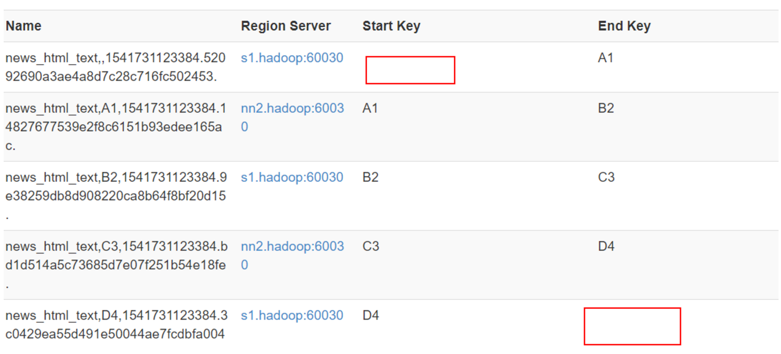Screen dimensions: 781x354
Task: Open the nn2.hadoop:60030 link for the C3 region
Action: (x=292, y=256)
